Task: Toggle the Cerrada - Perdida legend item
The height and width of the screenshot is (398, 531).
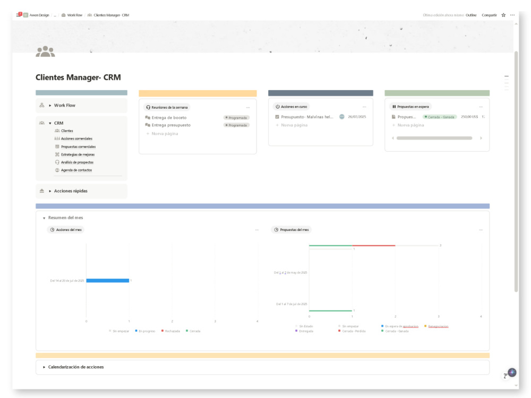Action: click(x=352, y=331)
